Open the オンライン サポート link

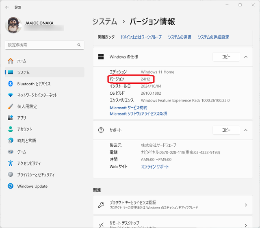click(155, 167)
